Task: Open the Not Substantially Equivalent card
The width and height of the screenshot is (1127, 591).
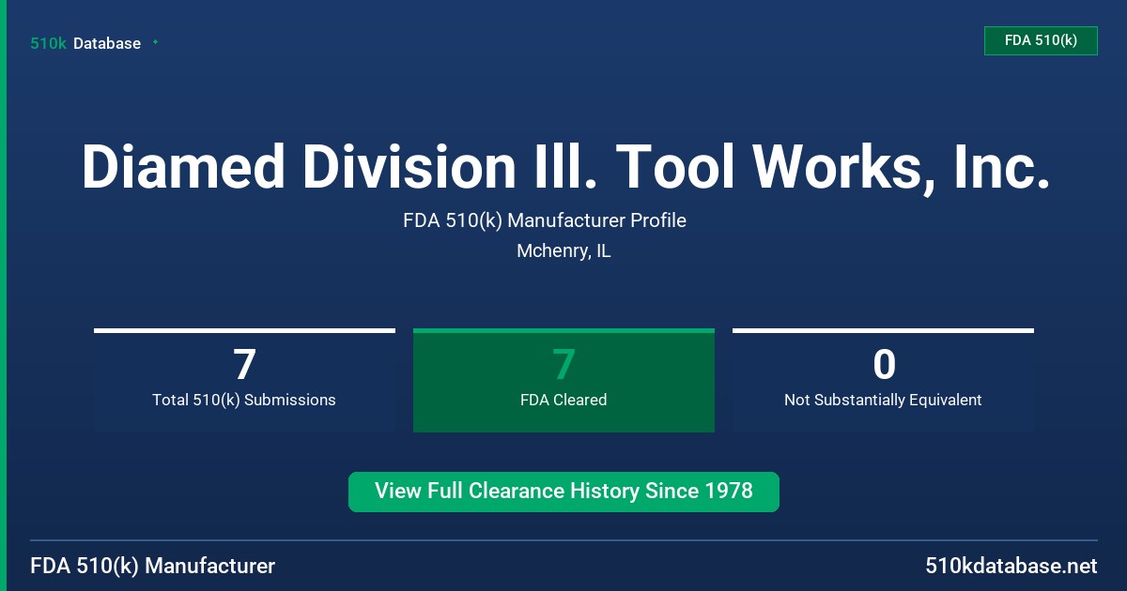Action: [883, 380]
